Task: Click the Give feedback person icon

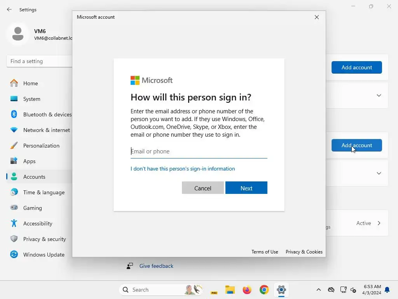Action: [130, 266]
